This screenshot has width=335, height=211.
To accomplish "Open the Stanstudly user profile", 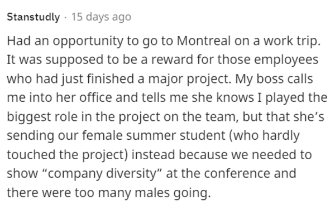I will [33, 17].
